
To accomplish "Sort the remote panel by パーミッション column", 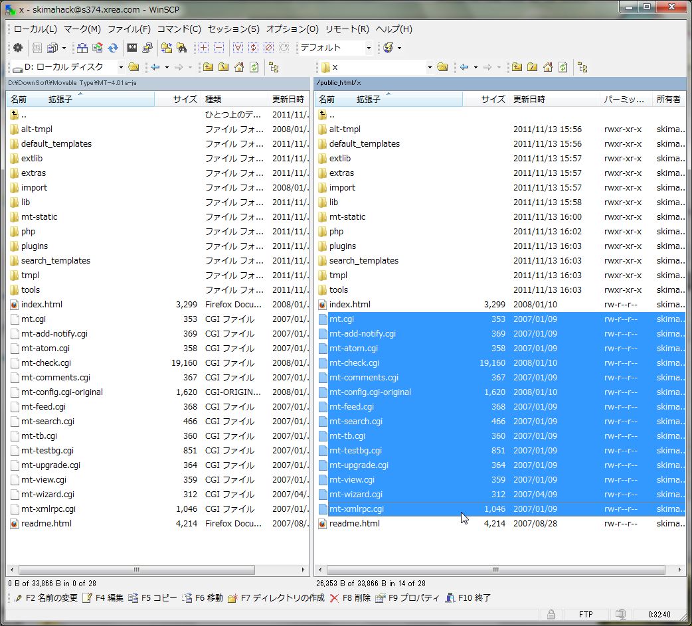I will [626, 100].
